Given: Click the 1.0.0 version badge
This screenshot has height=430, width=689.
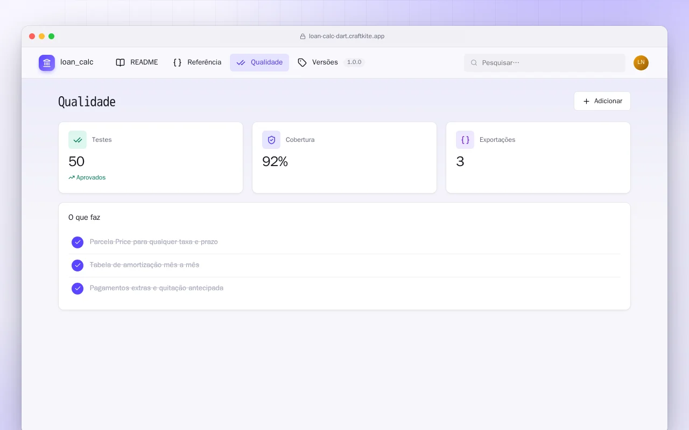Looking at the screenshot, I should (x=354, y=62).
